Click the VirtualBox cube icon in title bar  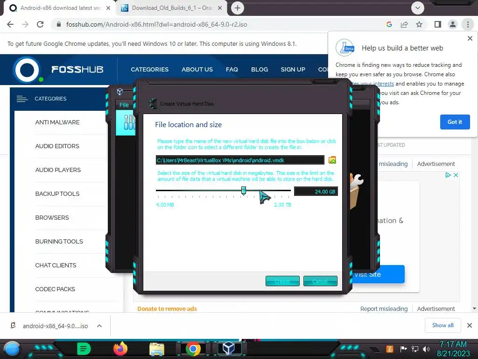pyautogui.click(x=120, y=92)
